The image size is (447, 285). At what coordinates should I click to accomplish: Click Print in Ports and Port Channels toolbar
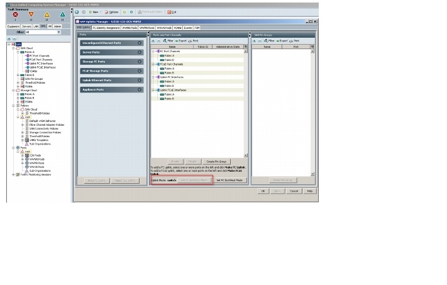coord(193,41)
